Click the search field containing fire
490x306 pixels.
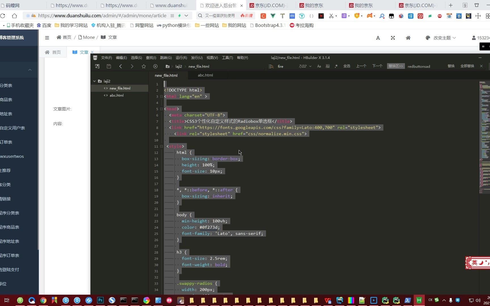[286, 66]
